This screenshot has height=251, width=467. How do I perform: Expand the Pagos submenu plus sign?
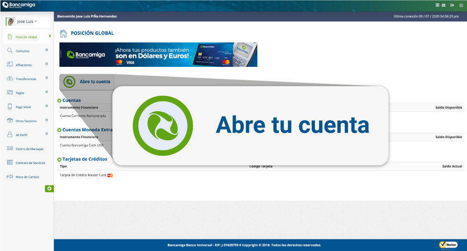tap(46, 92)
